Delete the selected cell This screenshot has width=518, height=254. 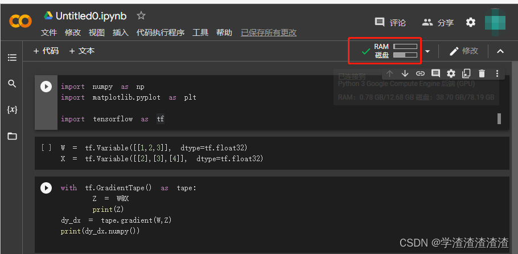[482, 73]
